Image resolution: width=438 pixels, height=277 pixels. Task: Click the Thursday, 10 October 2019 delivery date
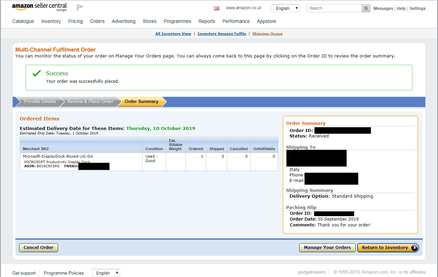[x=161, y=129]
